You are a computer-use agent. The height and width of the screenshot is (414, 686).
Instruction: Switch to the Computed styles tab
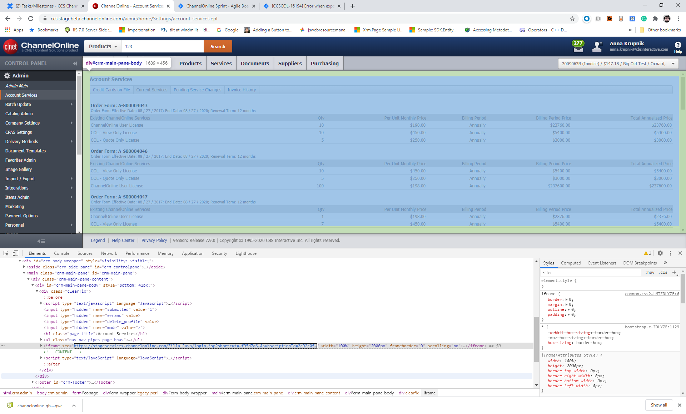571,263
